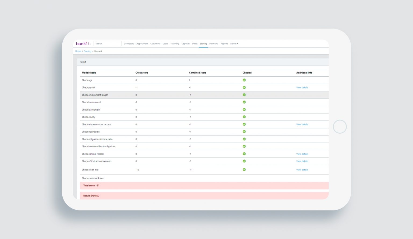Open the Admin dropdown menu
This screenshot has height=239, width=413.
tap(234, 44)
